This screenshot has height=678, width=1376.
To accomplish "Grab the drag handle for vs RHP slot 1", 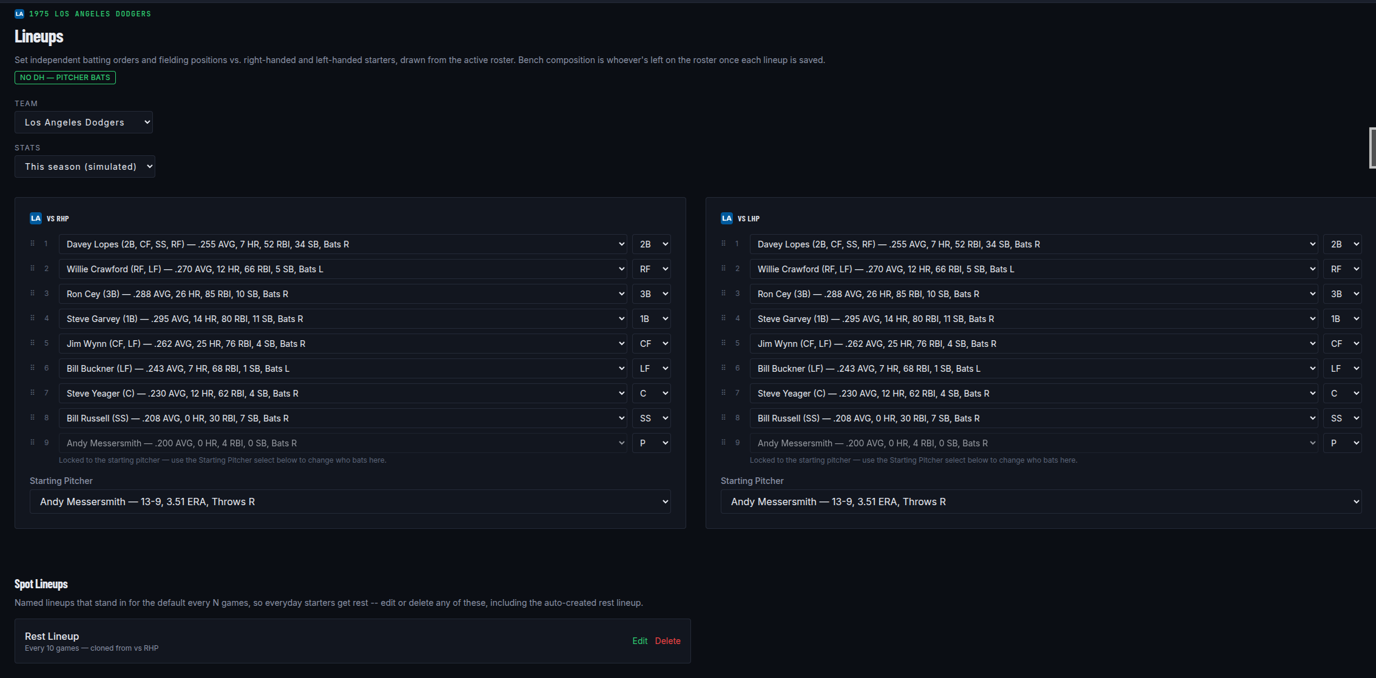I will click(33, 244).
